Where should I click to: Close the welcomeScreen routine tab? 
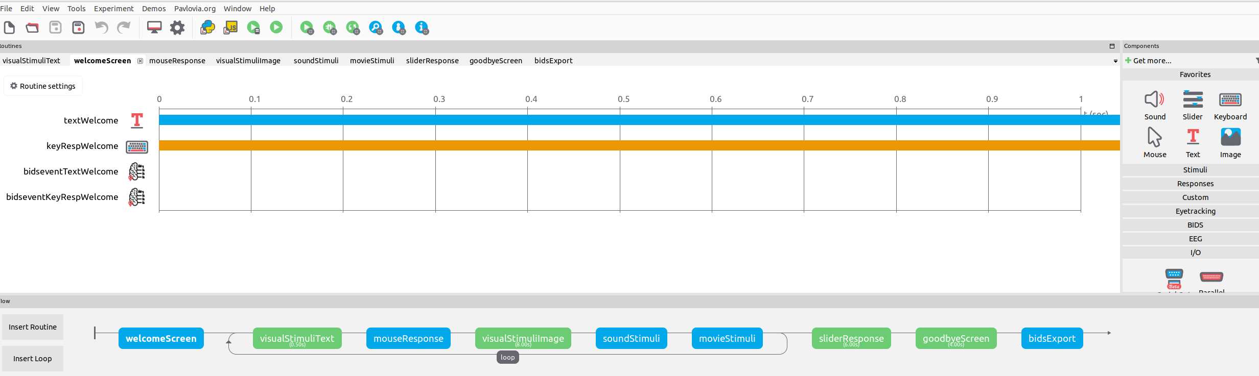click(x=140, y=61)
